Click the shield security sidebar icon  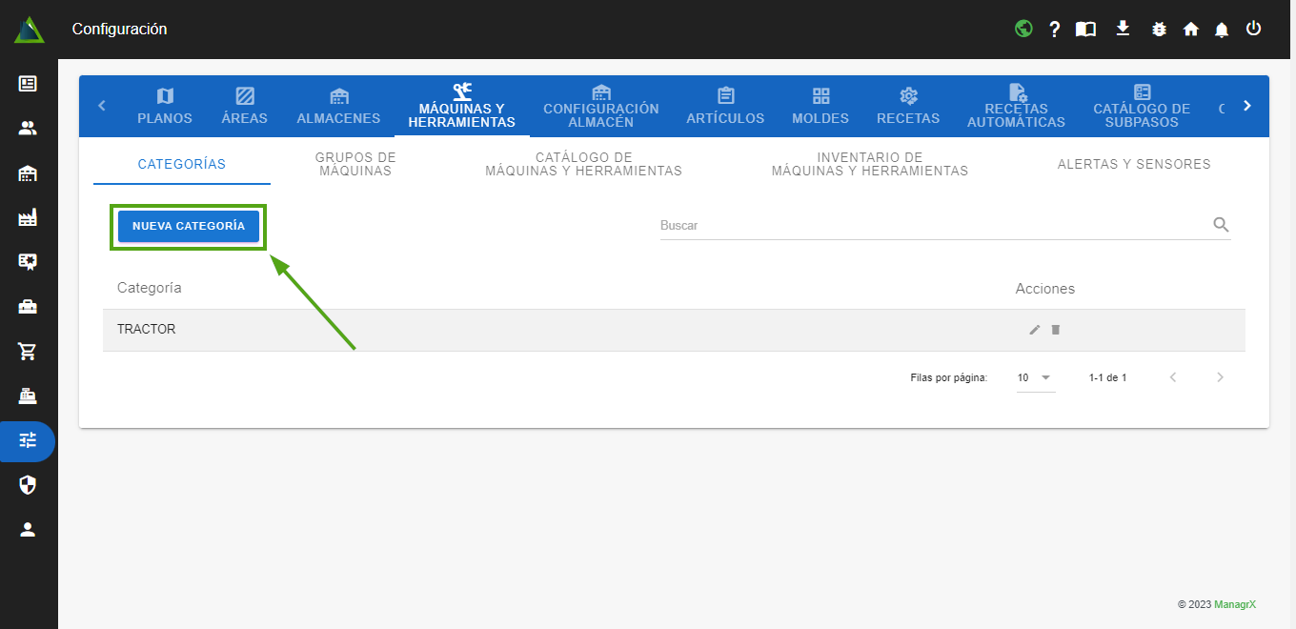click(x=28, y=485)
